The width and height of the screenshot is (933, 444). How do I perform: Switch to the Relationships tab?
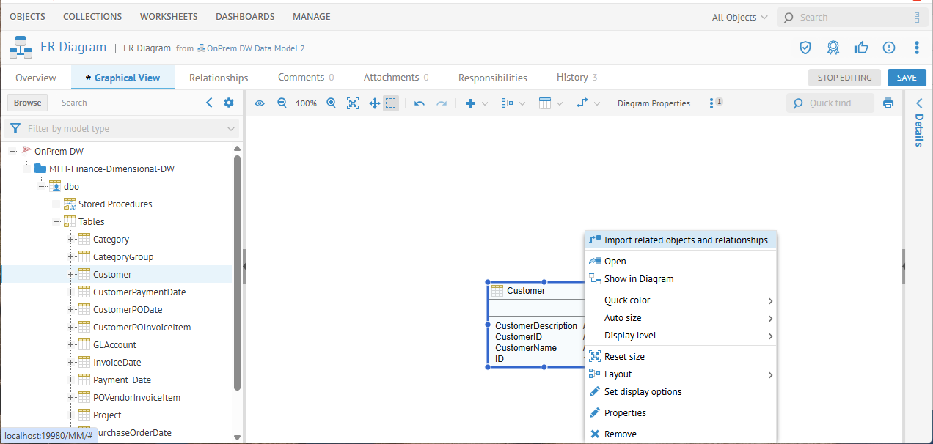point(219,78)
